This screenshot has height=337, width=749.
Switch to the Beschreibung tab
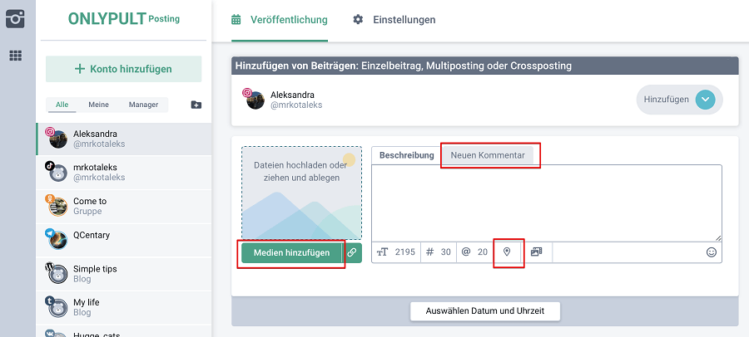[406, 155]
